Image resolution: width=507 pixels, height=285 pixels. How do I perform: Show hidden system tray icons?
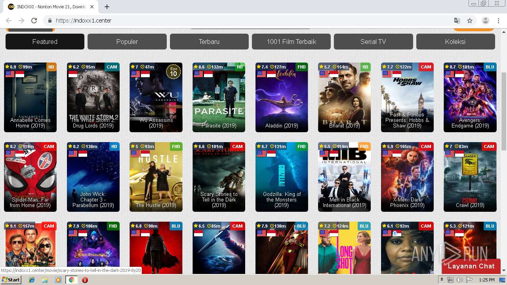click(x=442, y=280)
